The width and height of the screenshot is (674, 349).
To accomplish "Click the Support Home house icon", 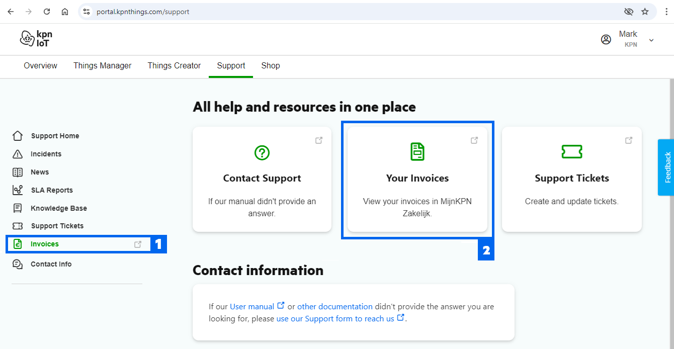I will (x=18, y=136).
